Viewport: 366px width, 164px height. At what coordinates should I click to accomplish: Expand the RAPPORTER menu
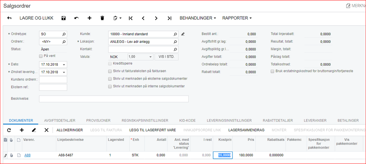coord(237,18)
